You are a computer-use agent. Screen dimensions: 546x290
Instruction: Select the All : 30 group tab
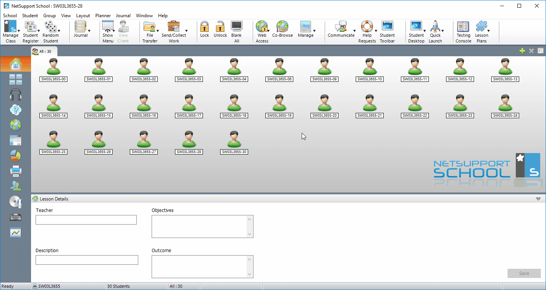(43, 51)
